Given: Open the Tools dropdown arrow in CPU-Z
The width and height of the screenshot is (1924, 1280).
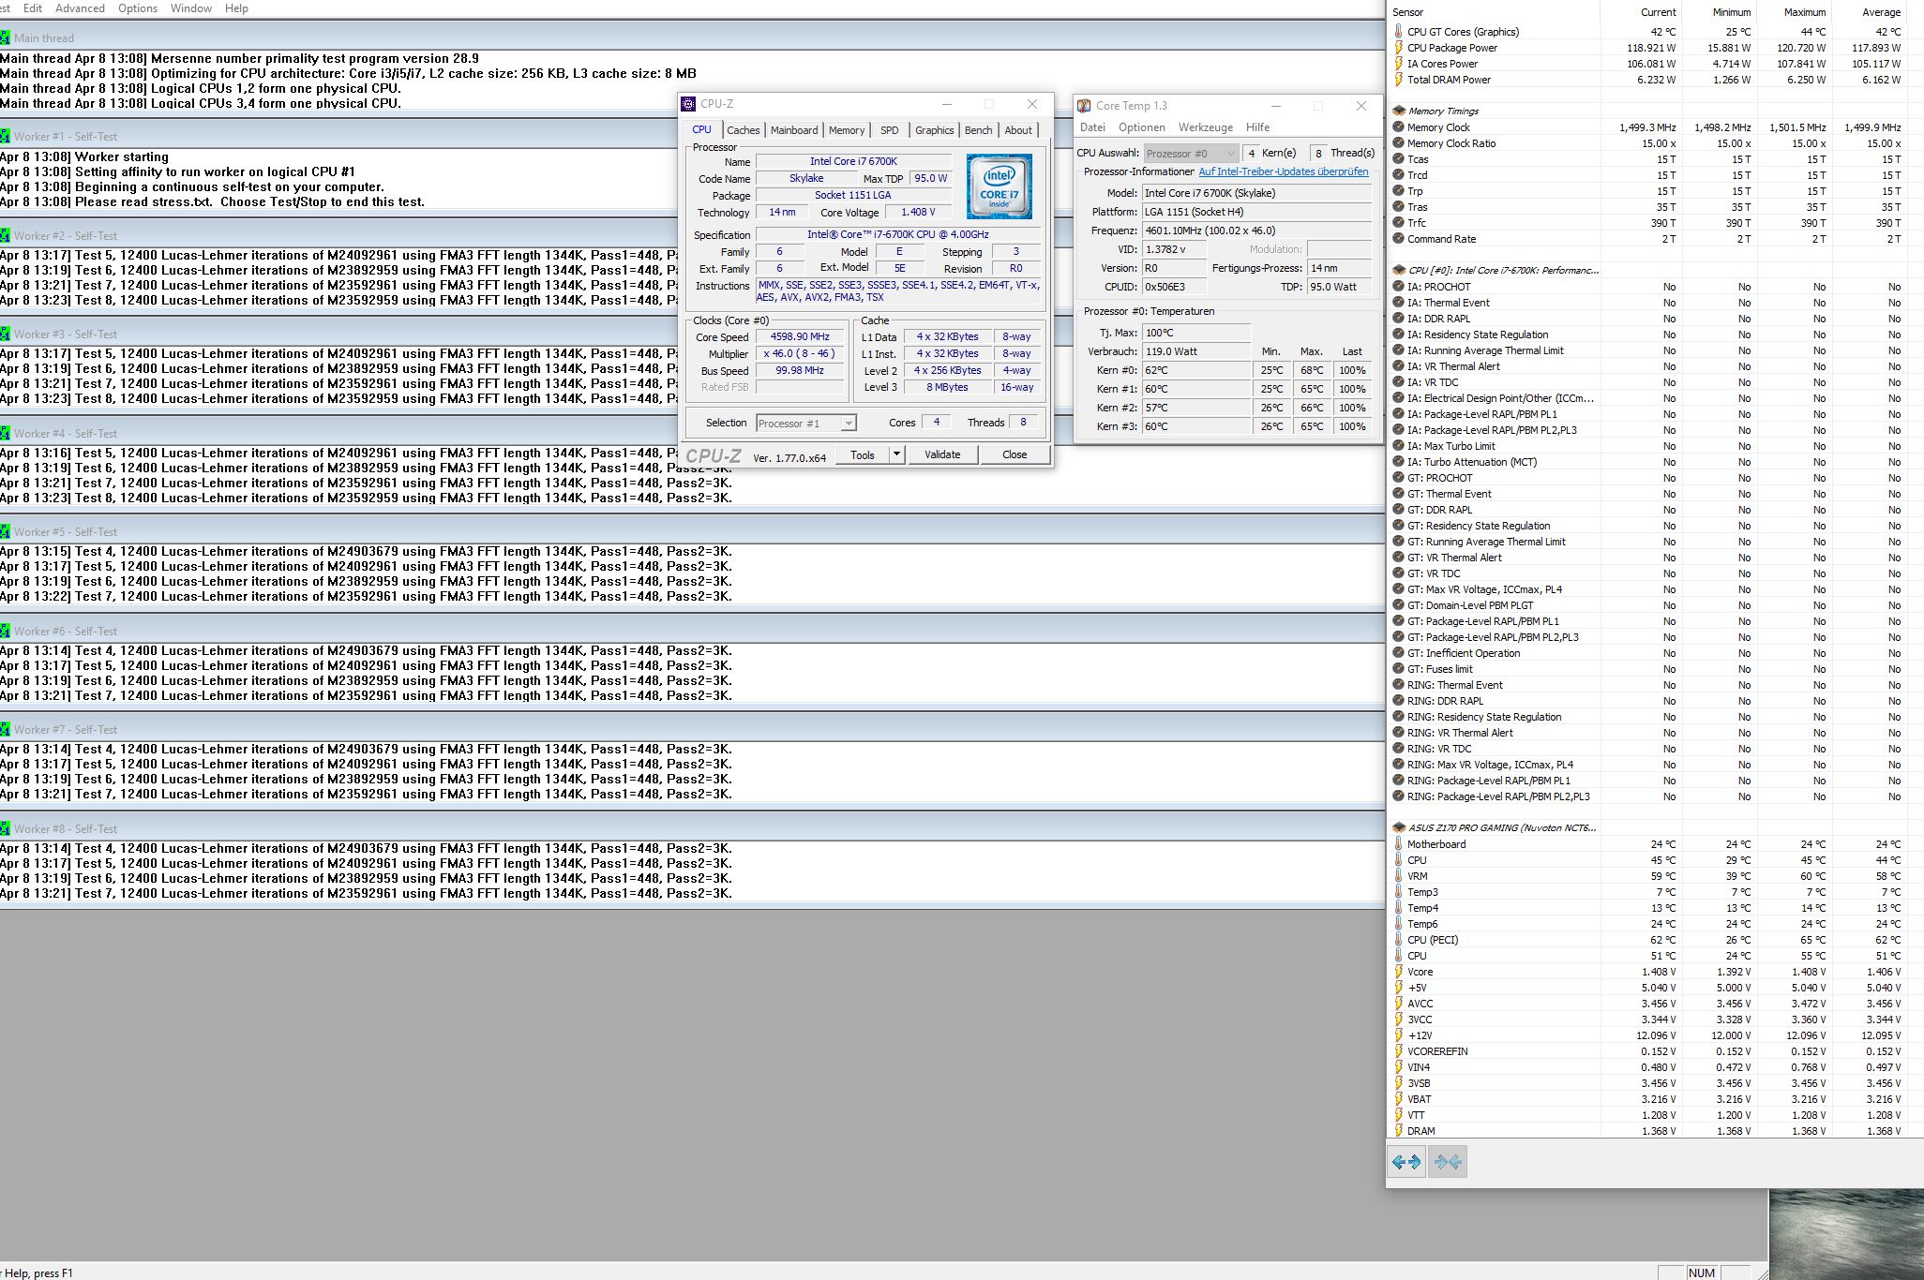Looking at the screenshot, I should coord(896,454).
